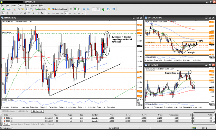Toggle chart Auto Scroll icon
The width and height of the screenshot is (216, 130).
coord(94,9)
